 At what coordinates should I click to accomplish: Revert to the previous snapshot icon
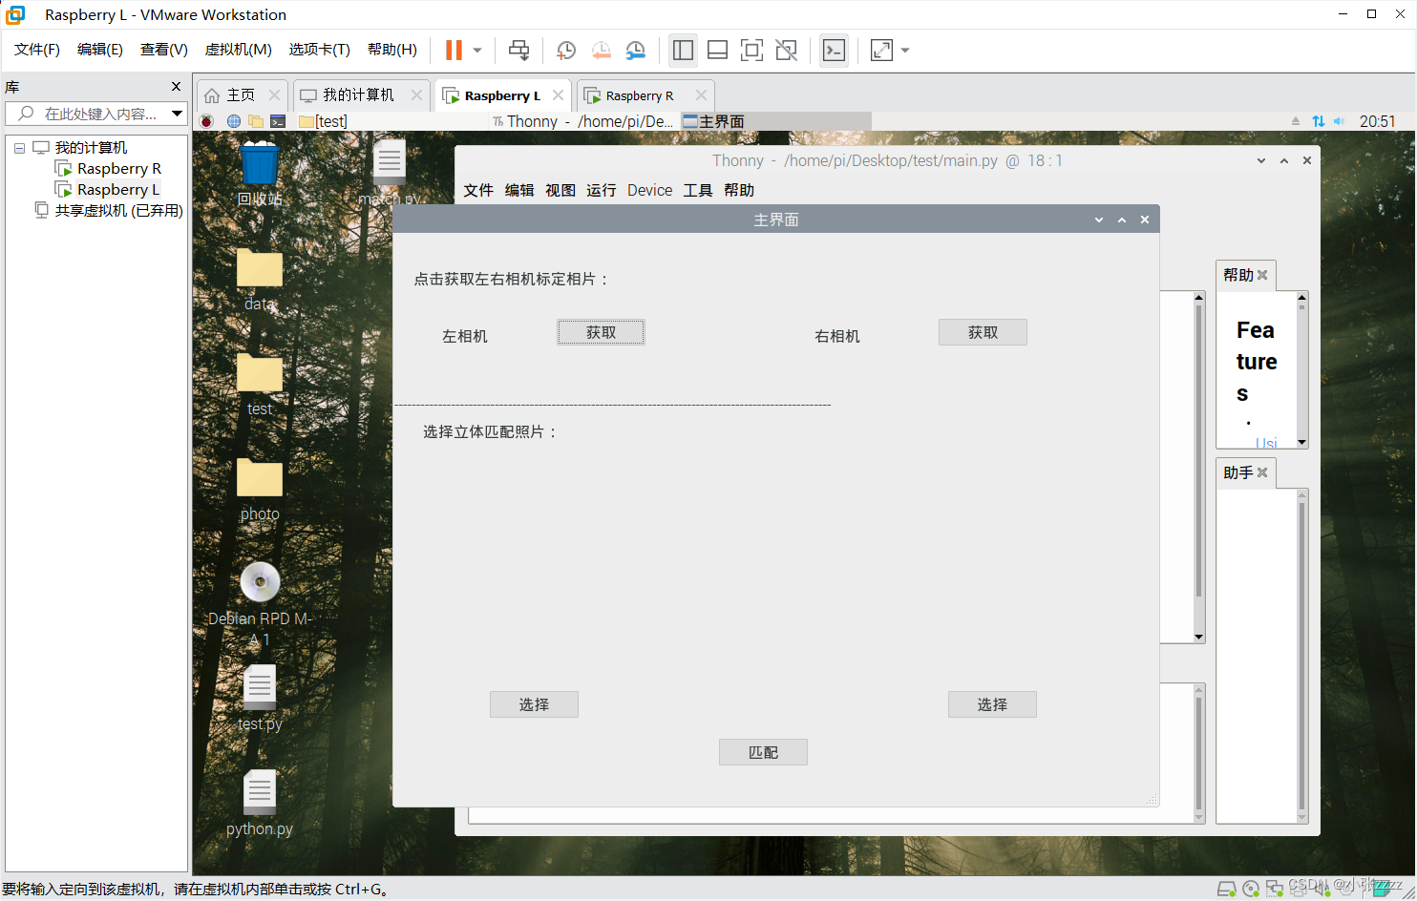pyautogui.click(x=601, y=51)
